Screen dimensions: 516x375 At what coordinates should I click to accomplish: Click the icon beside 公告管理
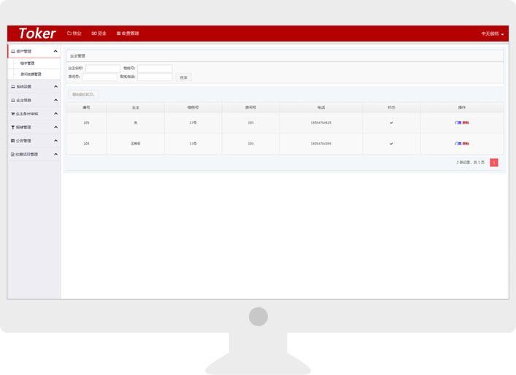12,141
